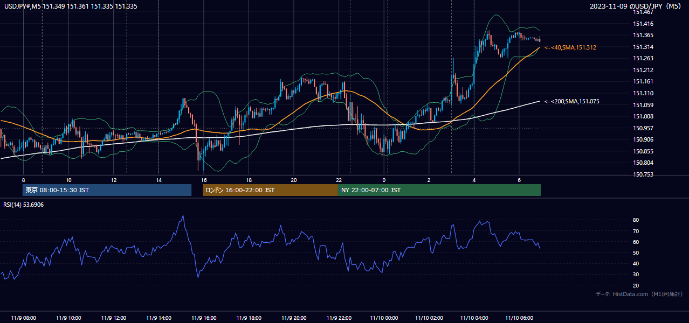Image resolution: width=689 pixels, height=323 pixels.
Task: Click the 200 SMA label 151.075
Action: pyautogui.click(x=572, y=101)
